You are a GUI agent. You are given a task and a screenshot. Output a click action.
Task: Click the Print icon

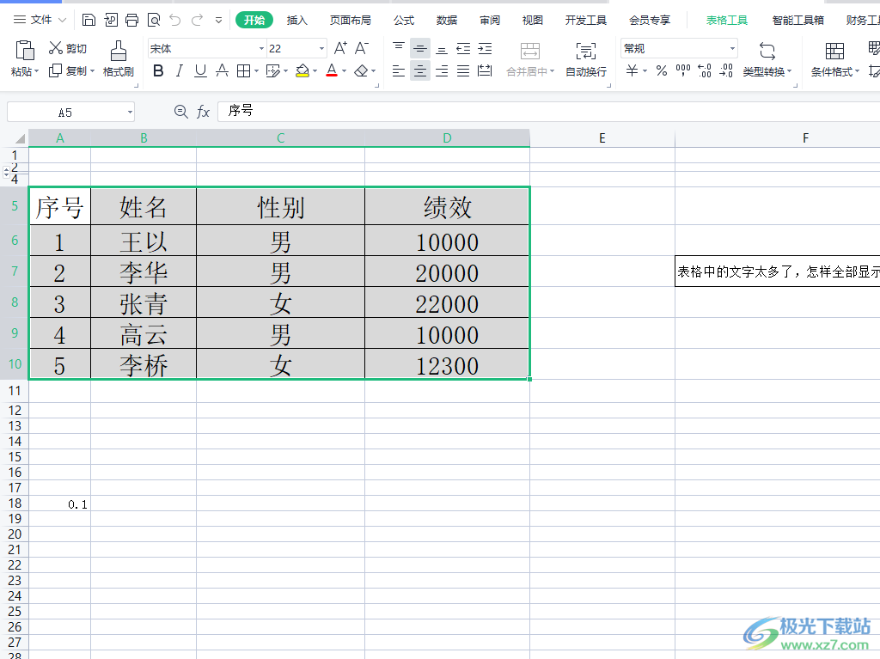point(131,21)
